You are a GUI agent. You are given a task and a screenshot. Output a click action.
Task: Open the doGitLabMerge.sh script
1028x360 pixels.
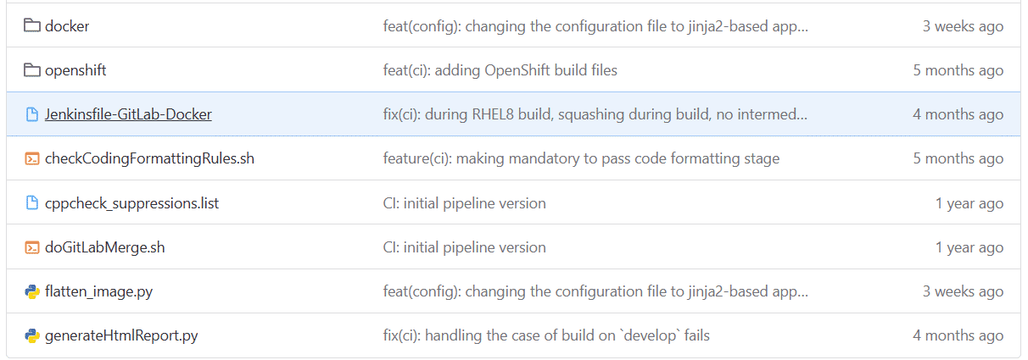pyautogui.click(x=104, y=247)
